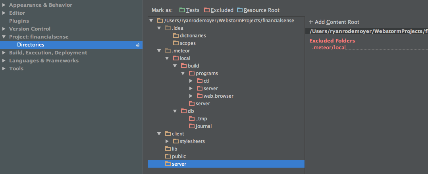The height and width of the screenshot is (174, 428).
Task: Select the Directories settings page
Action: coord(71,45)
